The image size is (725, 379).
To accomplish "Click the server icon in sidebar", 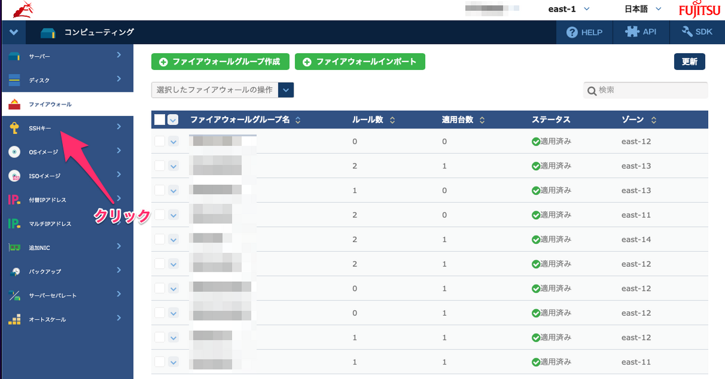I will coord(14,56).
